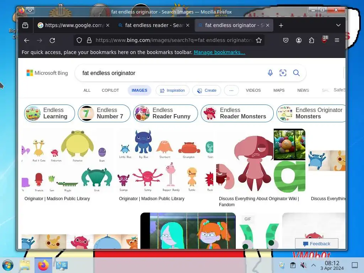Open the extensions puzzle icon
Viewport: 364px width, 273px height.
coord(311,41)
